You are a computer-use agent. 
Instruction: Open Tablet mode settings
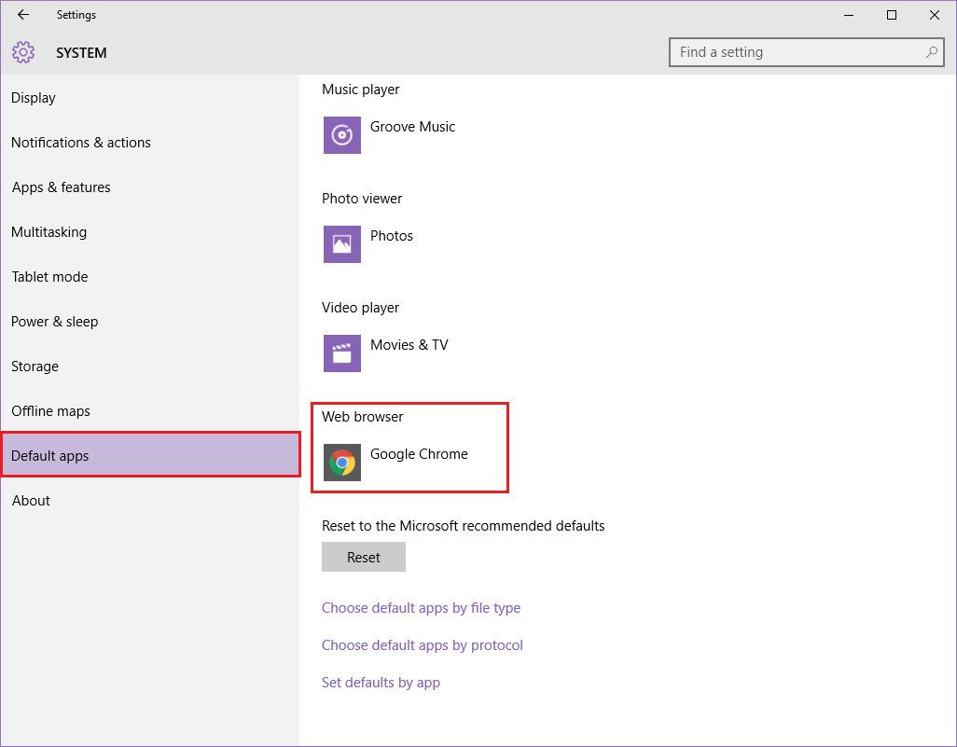click(x=150, y=276)
